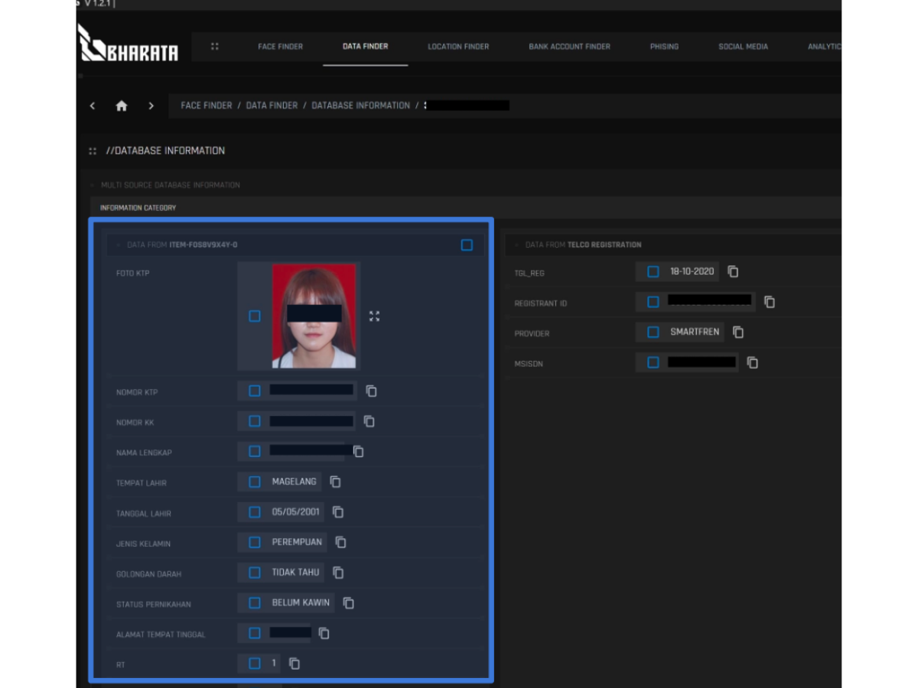Click the Face Finder breadcrumb link

[206, 105]
